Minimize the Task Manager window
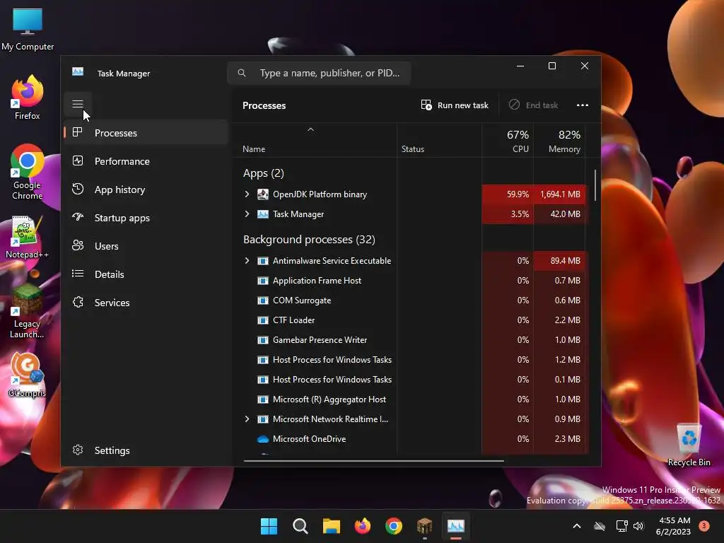The width and height of the screenshot is (724, 543). [x=520, y=66]
